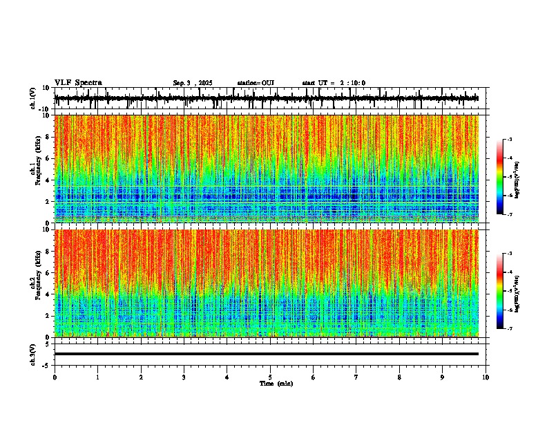Click the "10" minute tick on time axis
The width and height of the screenshot is (547, 423).
486,377
